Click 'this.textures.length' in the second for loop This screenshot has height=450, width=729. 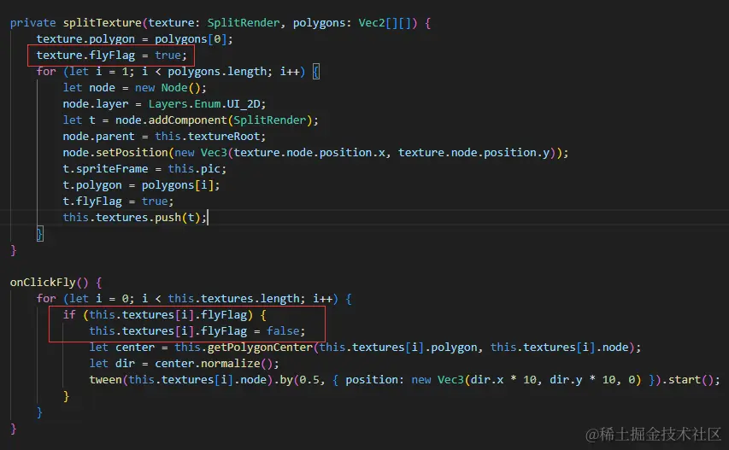tap(234, 299)
